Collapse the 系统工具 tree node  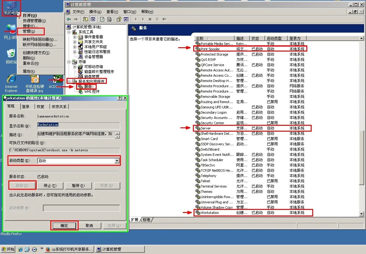click(x=69, y=32)
